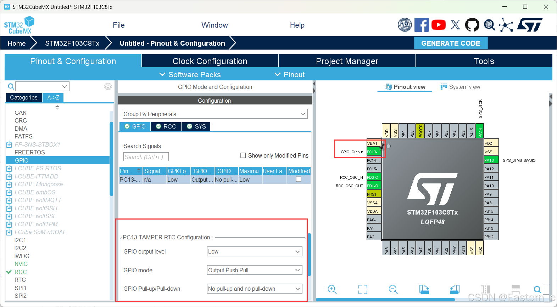Zoom in on the pinout view
This screenshot has width=557, height=307.
332,289
